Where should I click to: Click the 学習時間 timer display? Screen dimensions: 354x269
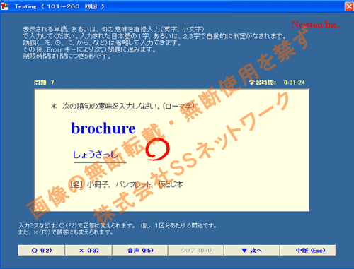click(x=277, y=83)
